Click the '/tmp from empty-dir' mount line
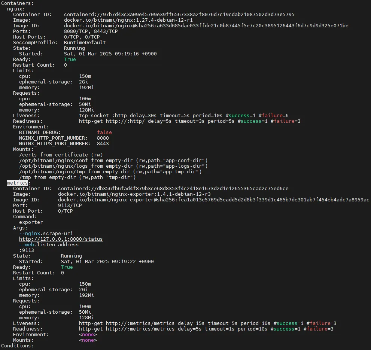This screenshot has height=350, width=371. click(77, 177)
